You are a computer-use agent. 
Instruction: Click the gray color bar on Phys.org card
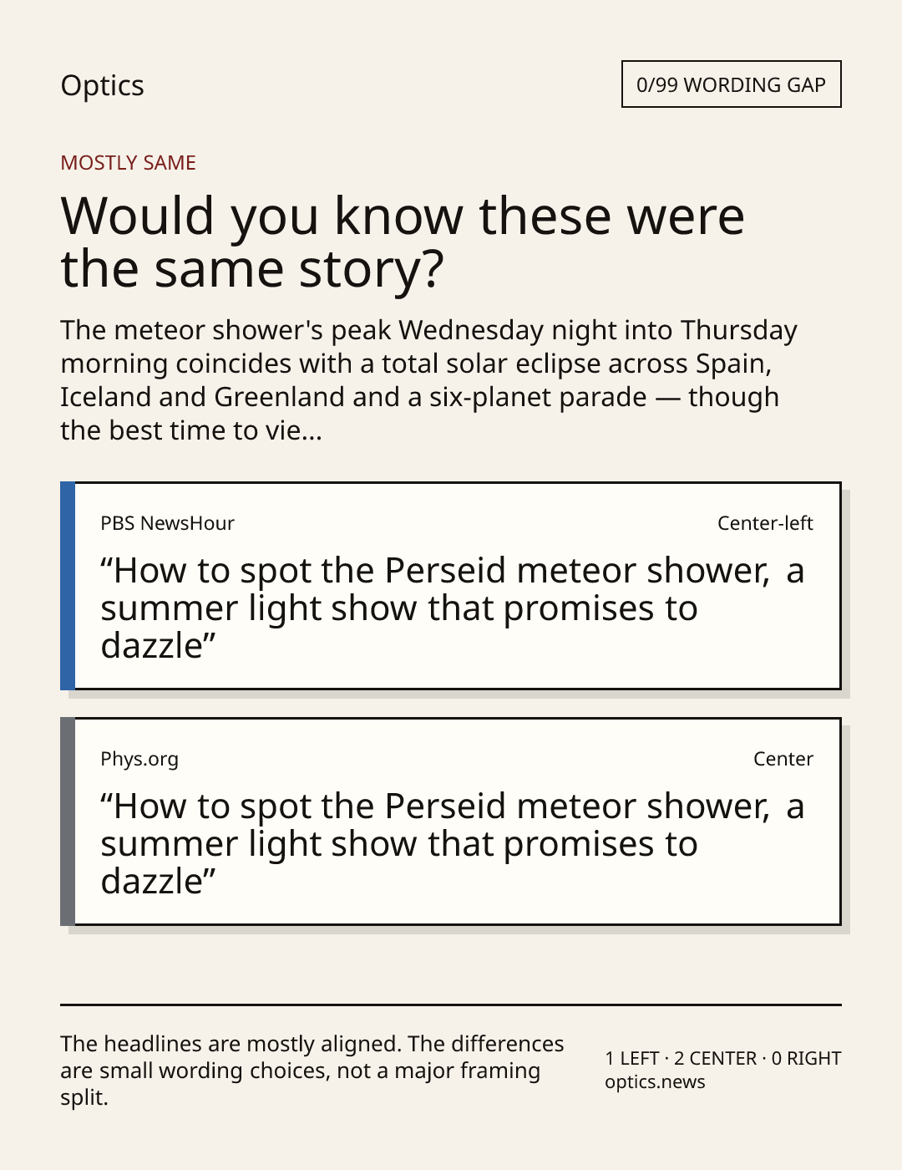tap(68, 822)
